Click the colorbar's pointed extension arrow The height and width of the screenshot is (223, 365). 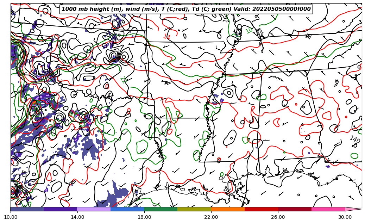tap(353, 209)
